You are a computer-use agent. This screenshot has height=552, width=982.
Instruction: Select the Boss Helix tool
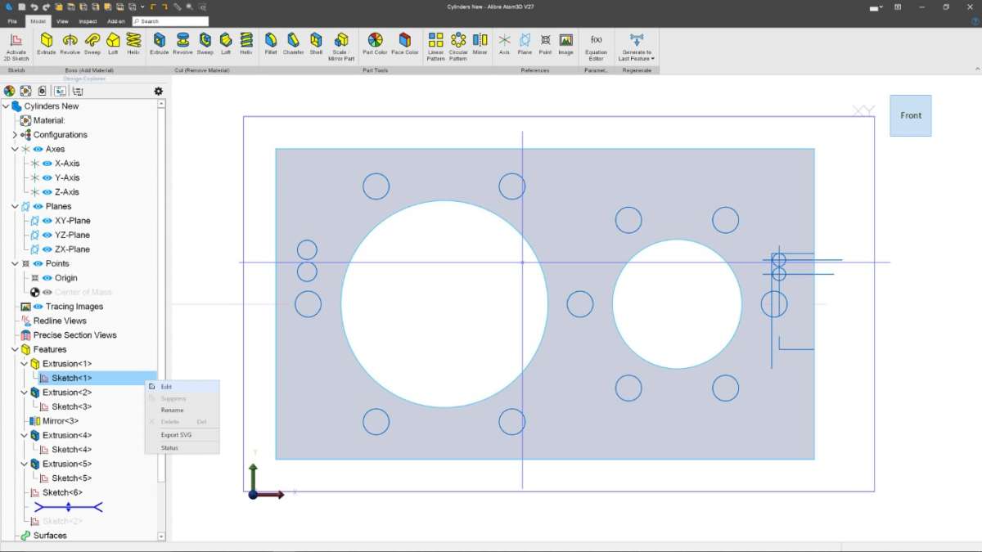tap(133, 44)
